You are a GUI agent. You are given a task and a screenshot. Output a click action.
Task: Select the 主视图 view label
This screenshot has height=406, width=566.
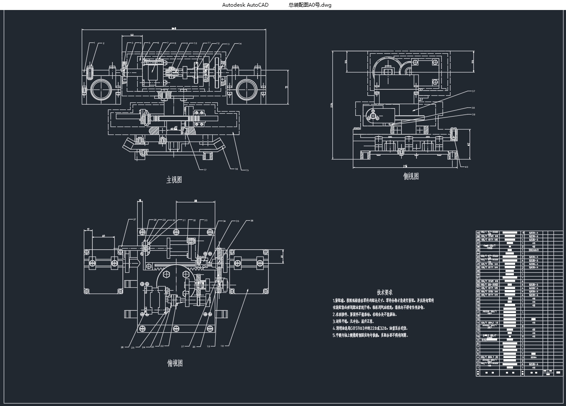pos(174,180)
